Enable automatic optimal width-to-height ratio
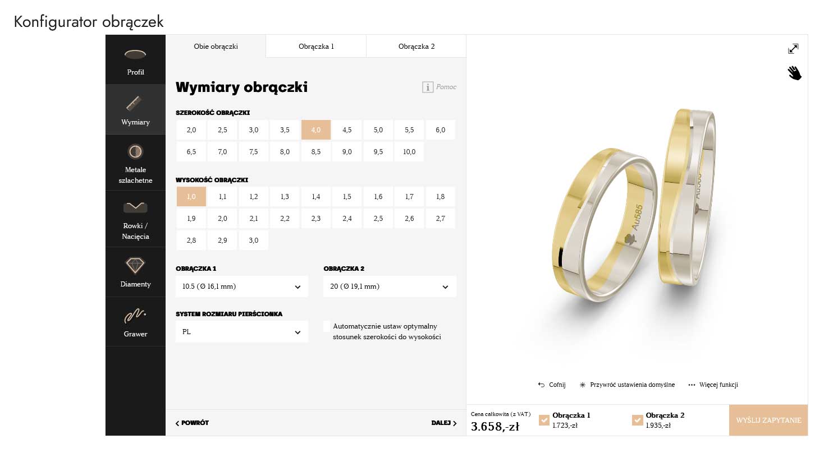 pyautogui.click(x=327, y=326)
